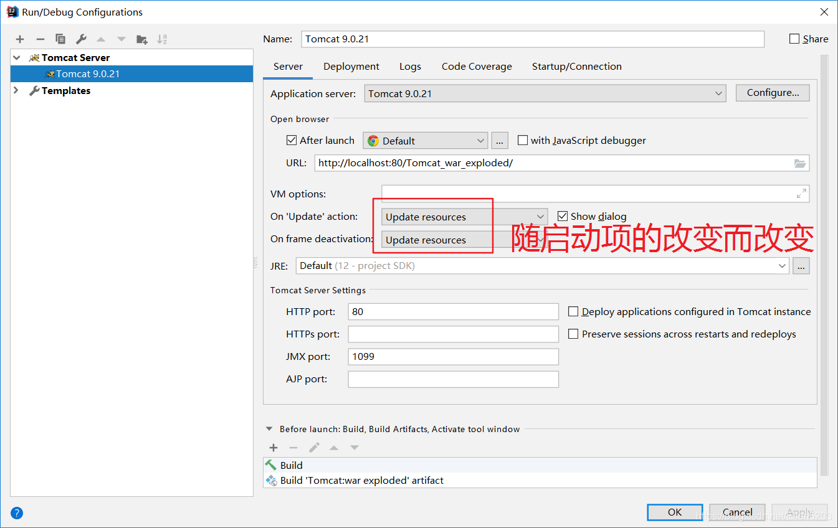
Task: Move configuration up with toolbar arrow
Action: (x=101, y=39)
